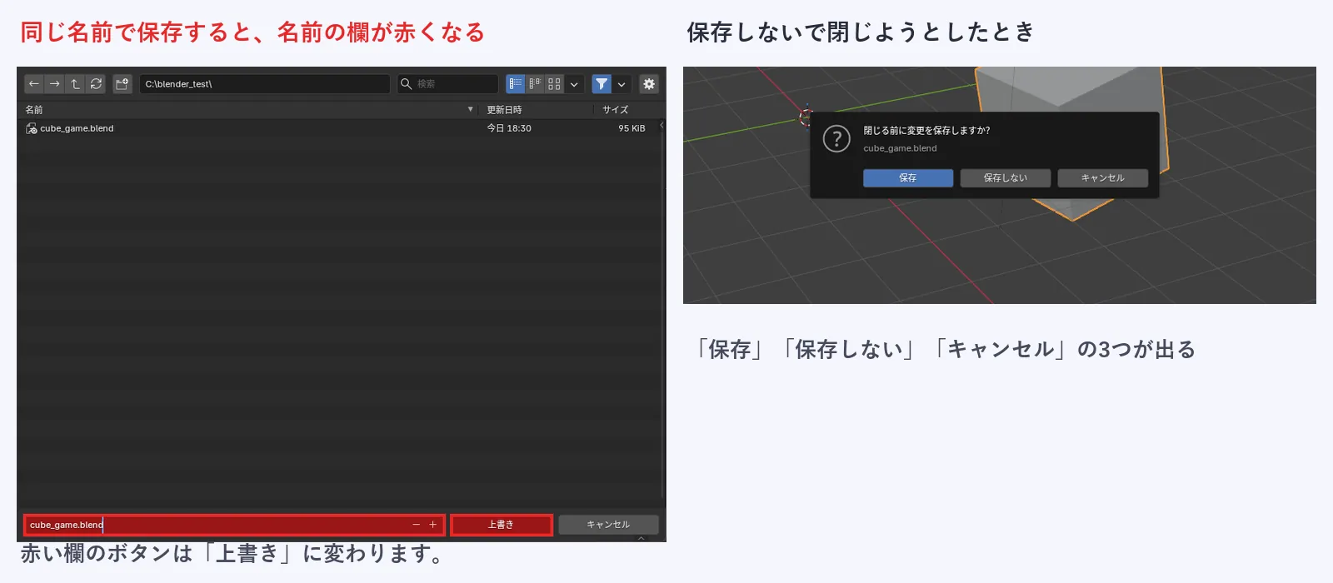Viewport: 1333px width, 583px height.
Task: Sort by the 更新日時 column header
Action: pos(504,110)
